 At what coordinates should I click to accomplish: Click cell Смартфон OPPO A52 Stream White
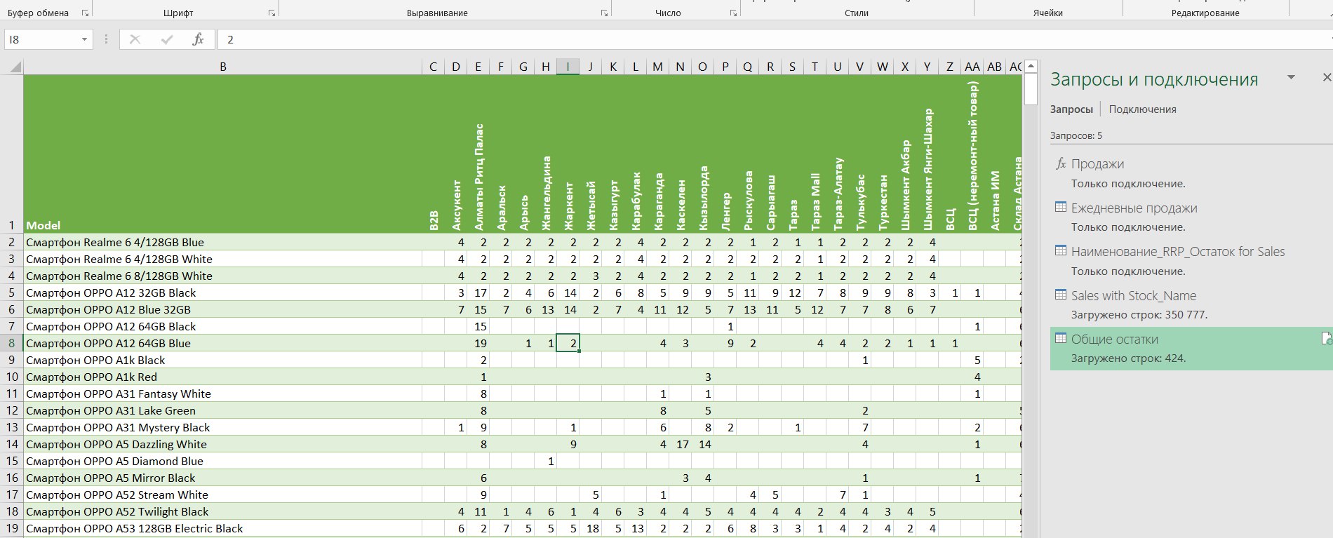coord(223,495)
